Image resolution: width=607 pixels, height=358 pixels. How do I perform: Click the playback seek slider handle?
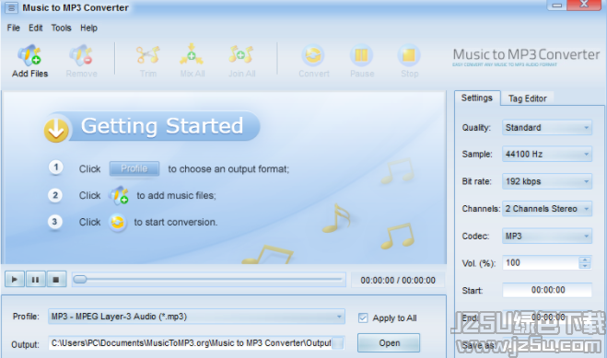click(80, 279)
